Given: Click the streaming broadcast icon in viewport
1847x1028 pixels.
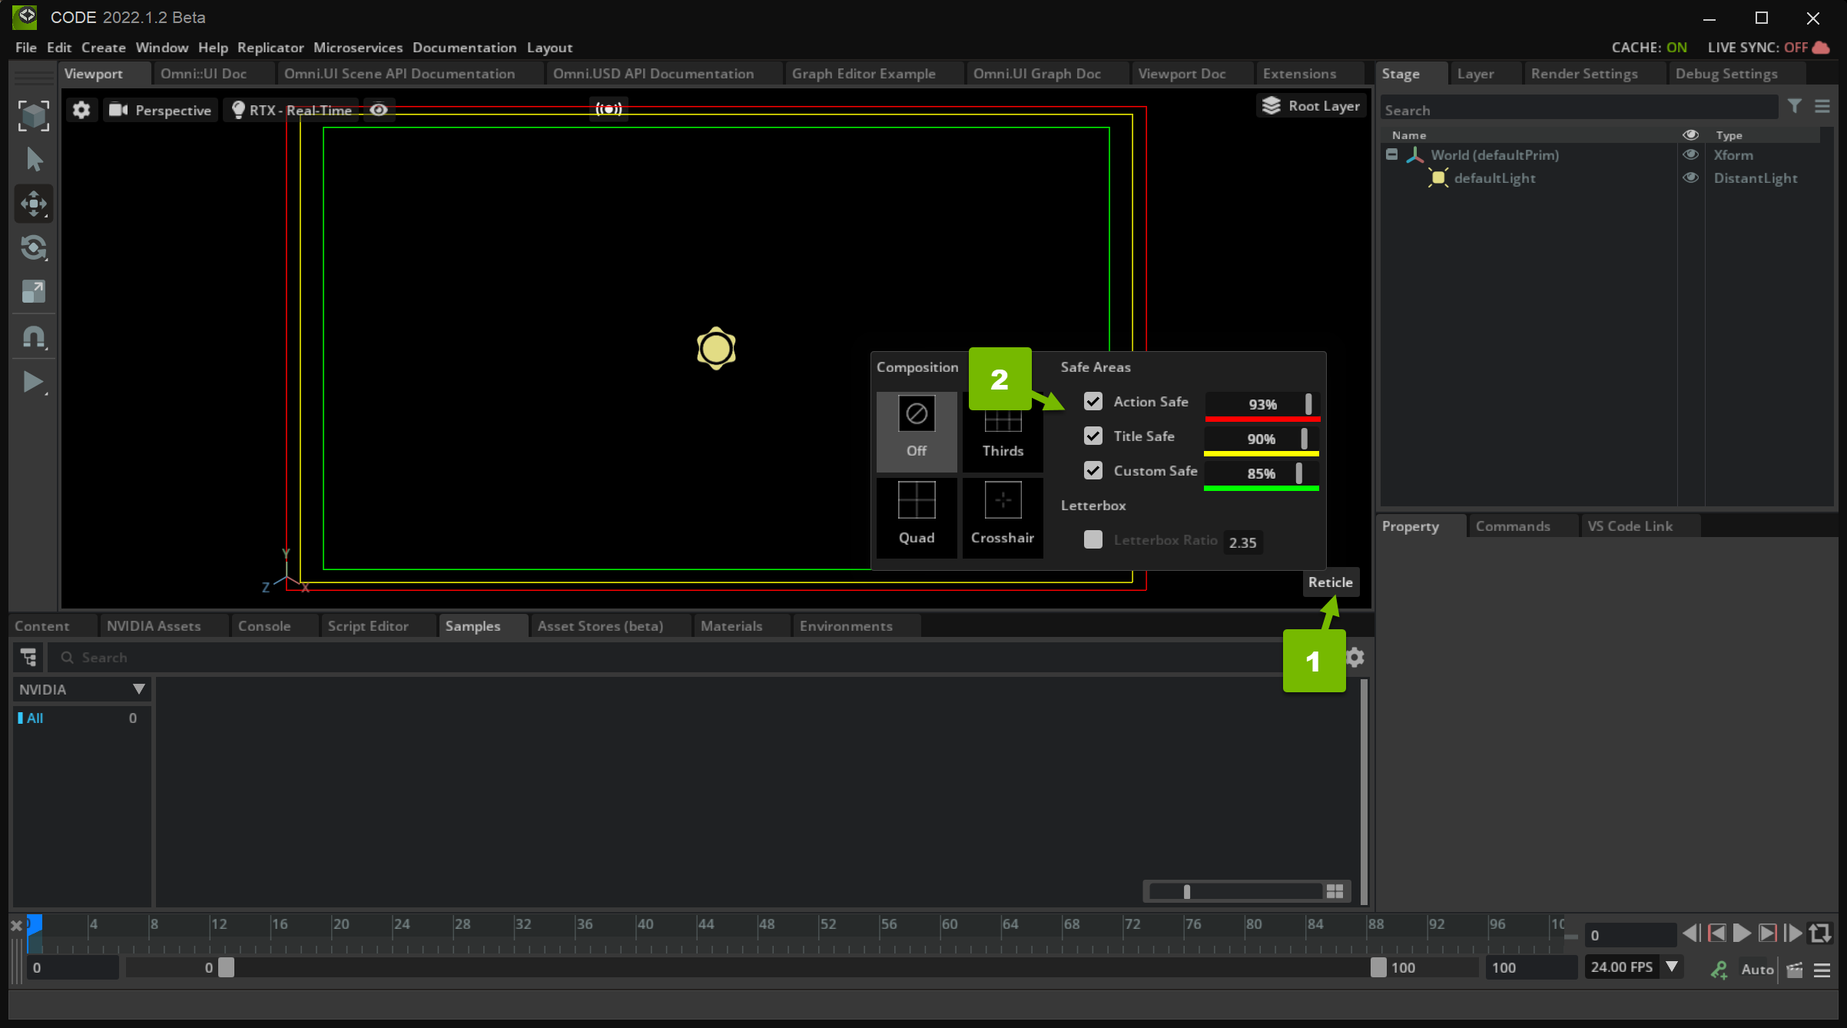Looking at the screenshot, I should [608, 109].
